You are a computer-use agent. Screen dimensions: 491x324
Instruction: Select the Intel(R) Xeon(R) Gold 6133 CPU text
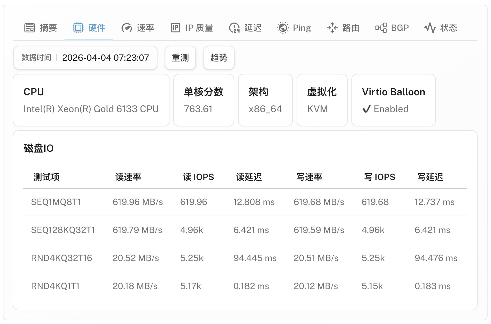tap(91, 109)
